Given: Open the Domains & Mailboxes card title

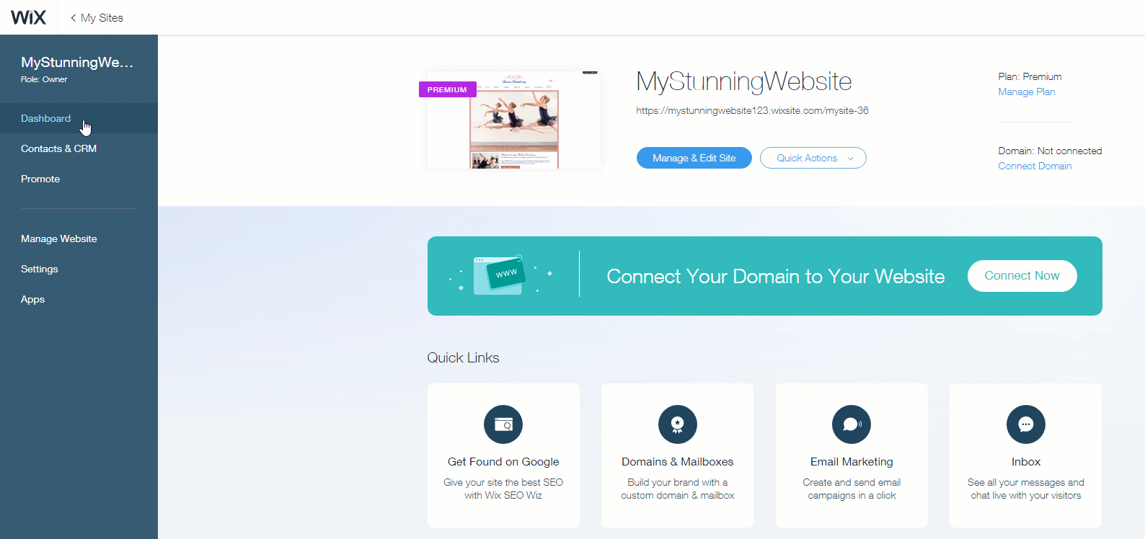Looking at the screenshot, I should coord(678,462).
